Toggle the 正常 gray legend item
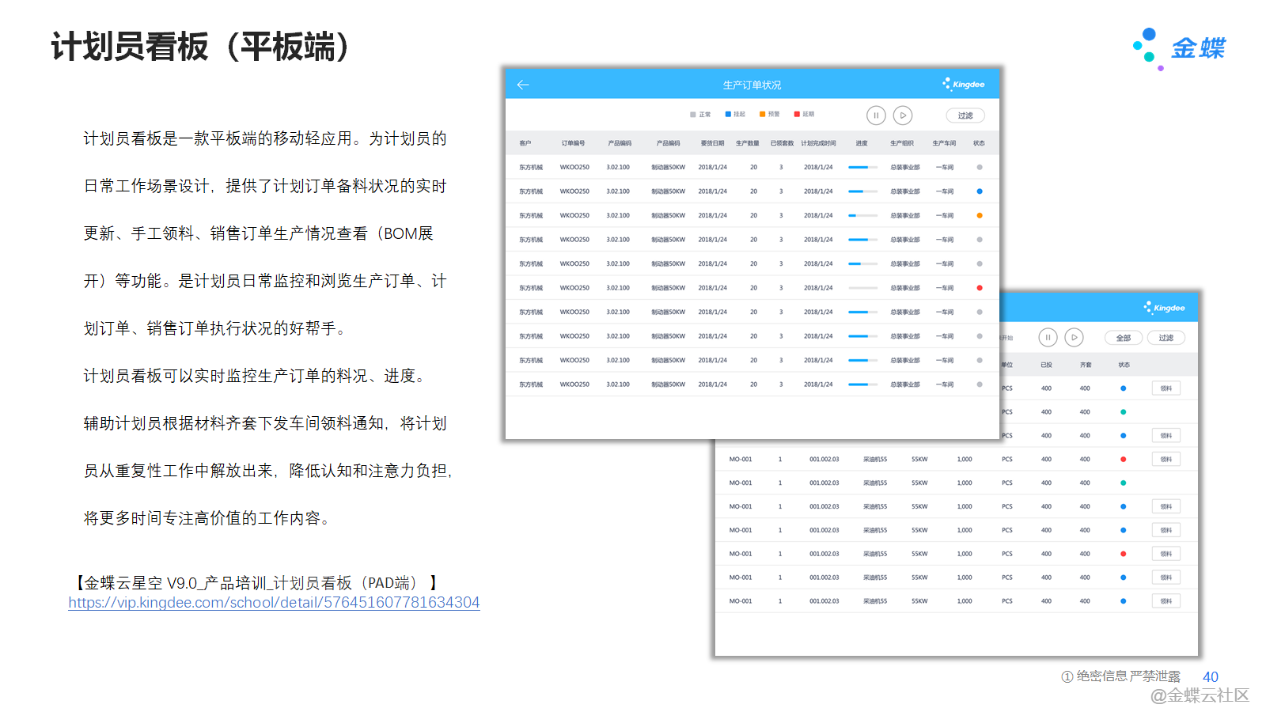 coord(700,115)
